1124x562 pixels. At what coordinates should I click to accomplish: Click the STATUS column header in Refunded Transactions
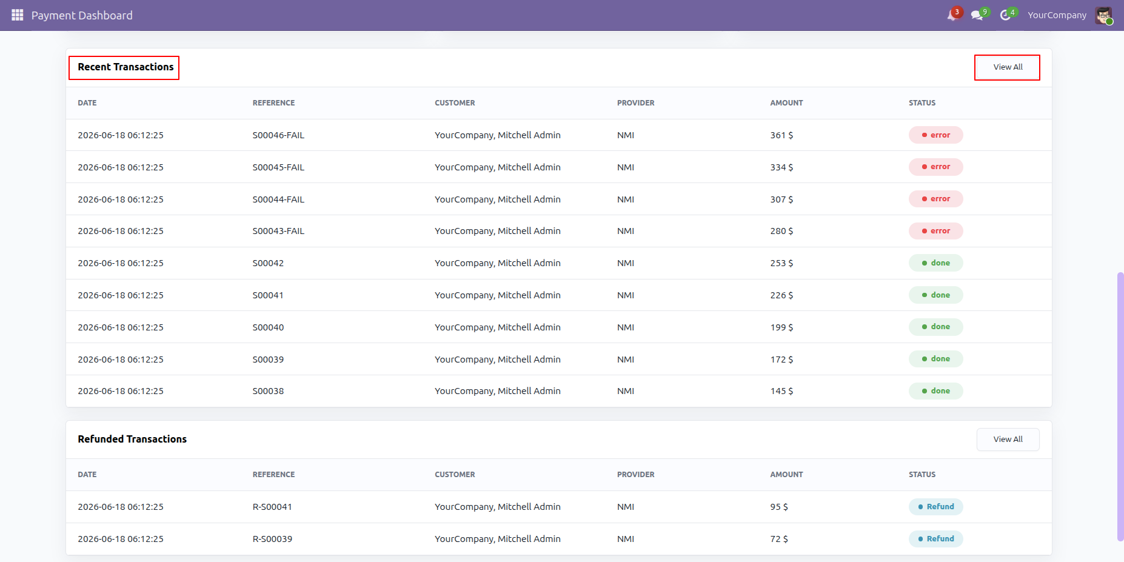coord(922,475)
